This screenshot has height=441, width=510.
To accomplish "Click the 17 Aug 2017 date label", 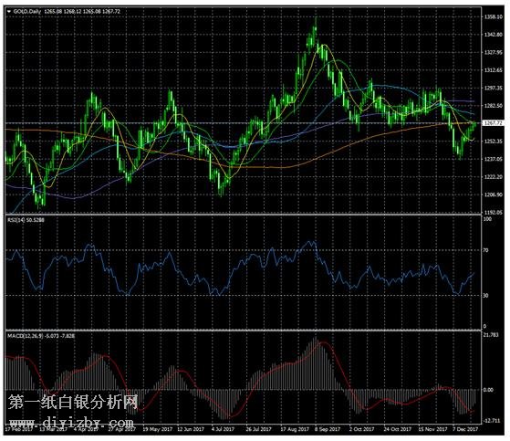I will tap(295, 429).
